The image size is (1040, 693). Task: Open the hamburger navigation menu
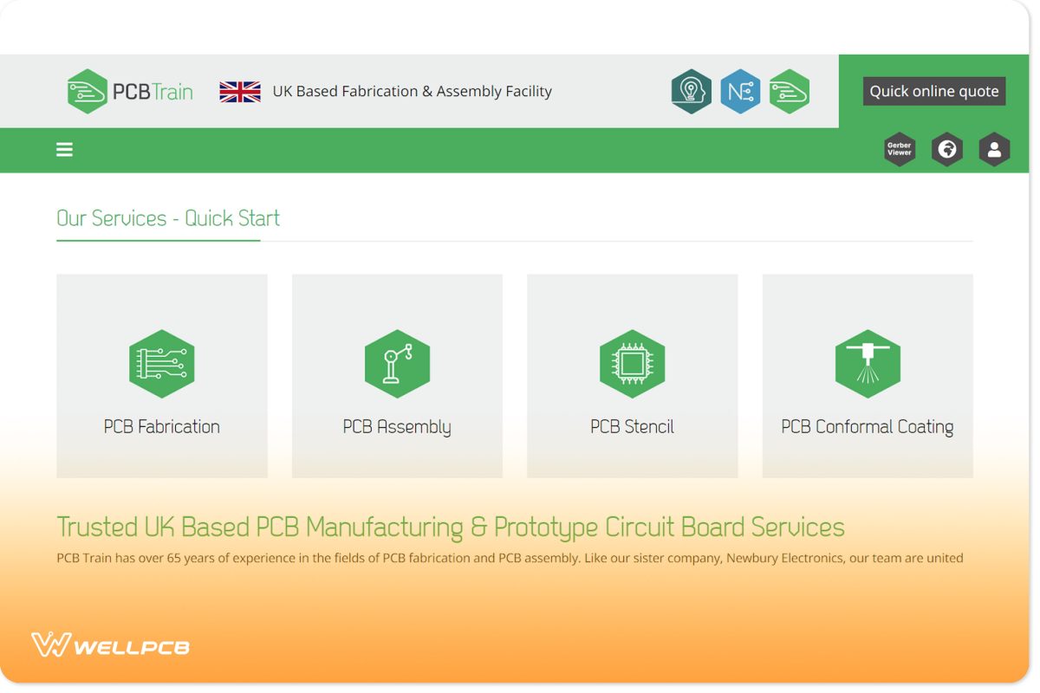click(64, 149)
